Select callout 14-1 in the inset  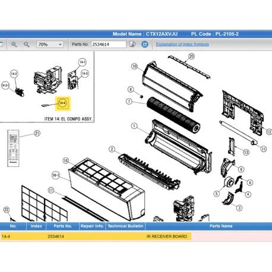[x=83, y=62]
